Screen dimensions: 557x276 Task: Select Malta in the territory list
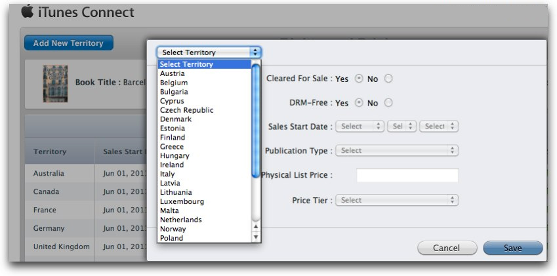pos(205,210)
